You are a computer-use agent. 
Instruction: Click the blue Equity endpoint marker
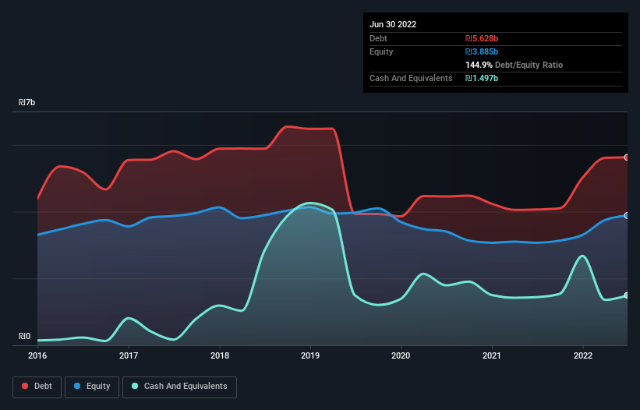coord(627,215)
